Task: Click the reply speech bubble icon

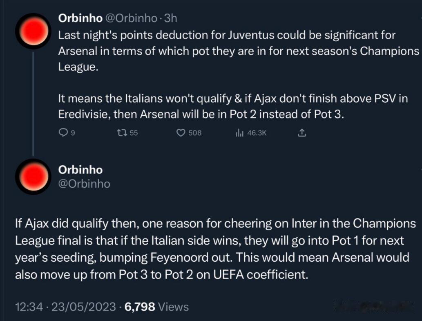Action: pyautogui.click(x=63, y=132)
